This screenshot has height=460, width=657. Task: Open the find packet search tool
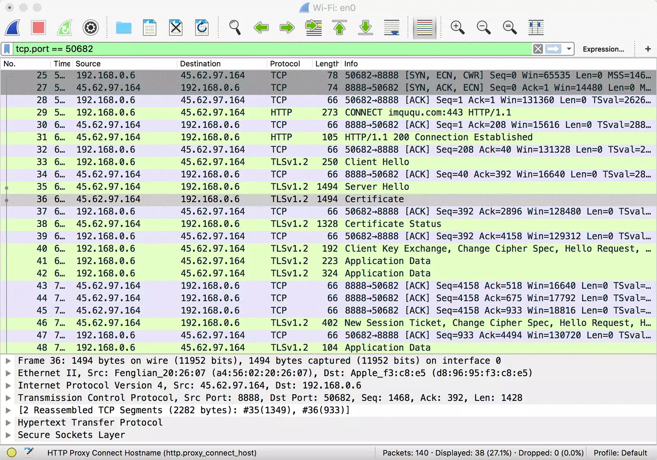point(234,28)
